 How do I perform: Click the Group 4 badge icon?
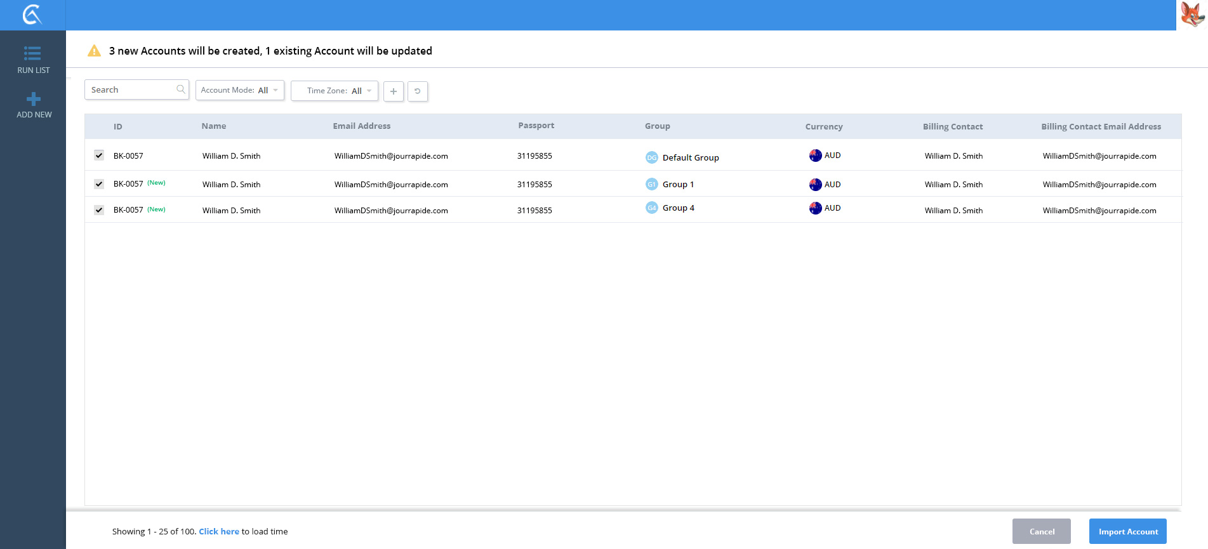[651, 208]
